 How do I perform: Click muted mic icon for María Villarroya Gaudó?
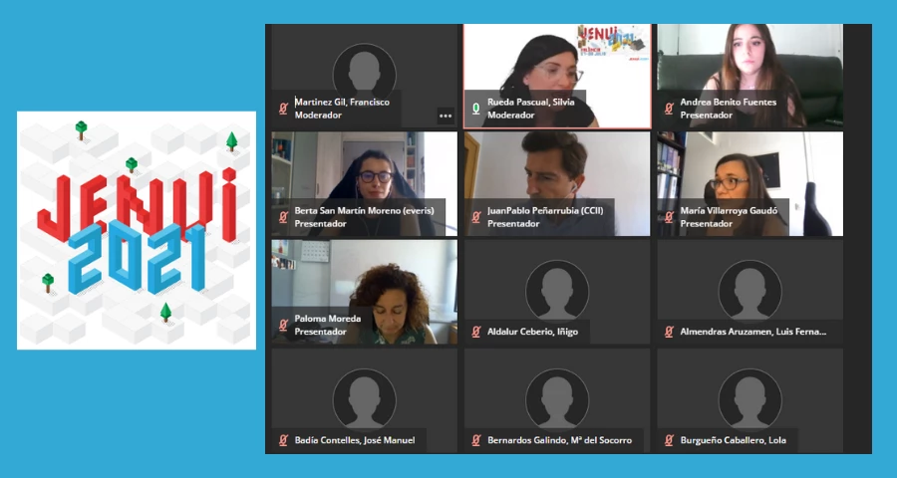point(669,217)
